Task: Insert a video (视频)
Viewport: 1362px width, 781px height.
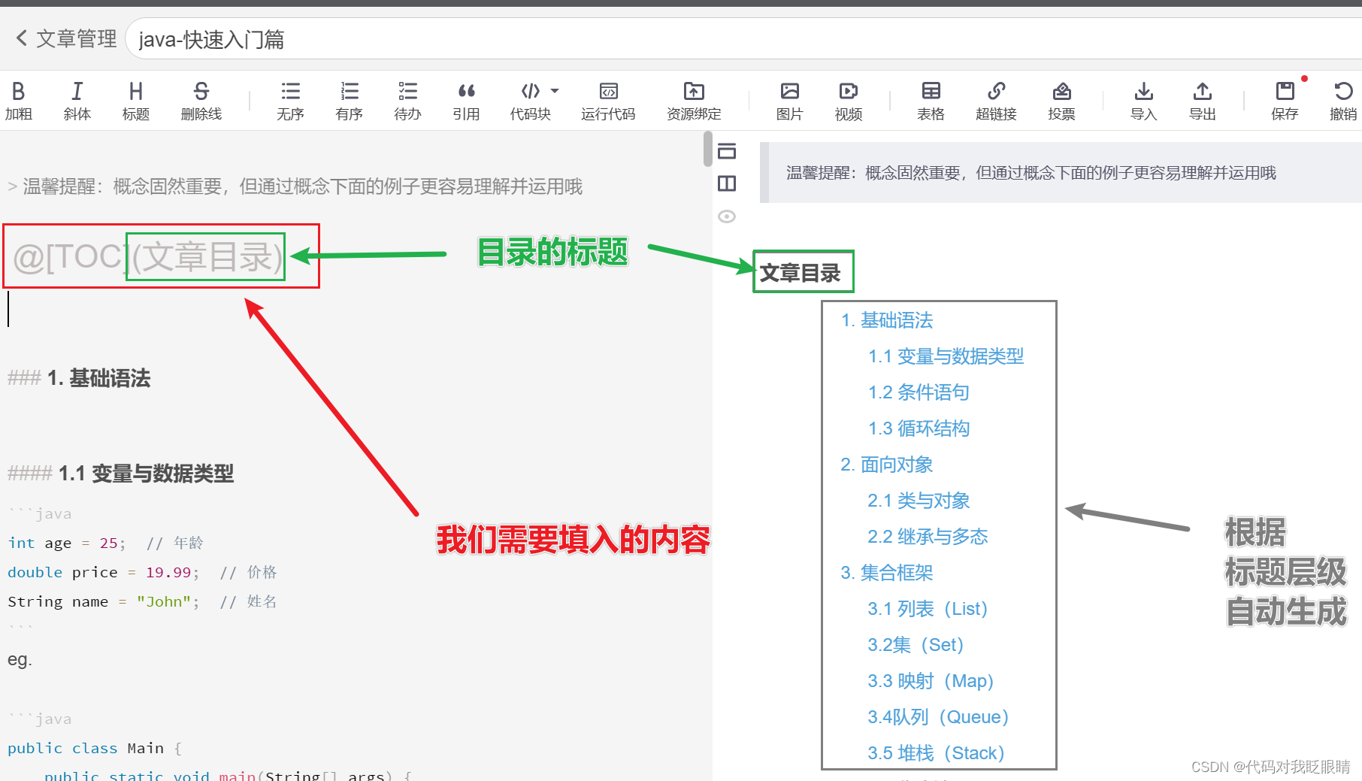Action: pyautogui.click(x=848, y=101)
